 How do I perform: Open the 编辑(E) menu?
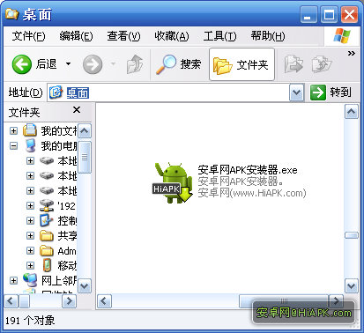[76, 36]
